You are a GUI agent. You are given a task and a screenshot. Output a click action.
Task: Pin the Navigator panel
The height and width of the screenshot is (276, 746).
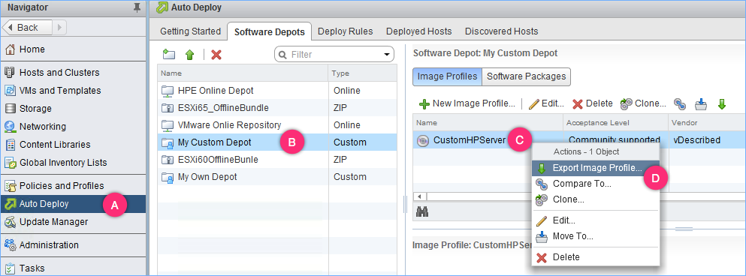click(137, 7)
